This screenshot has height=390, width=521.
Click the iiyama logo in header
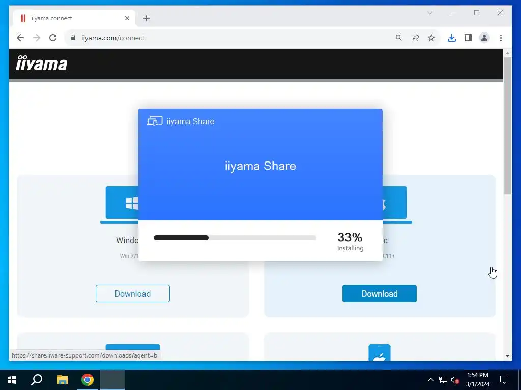(42, 63)
